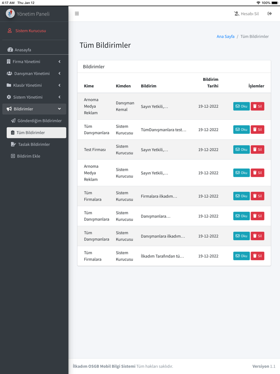This screenshot has height=374, width=280.
Task: Click the 4:17 AM status bar clock
Action: click(x=8, y=3)
